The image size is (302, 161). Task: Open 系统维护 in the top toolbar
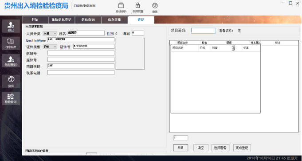click(x=121, y=8)
